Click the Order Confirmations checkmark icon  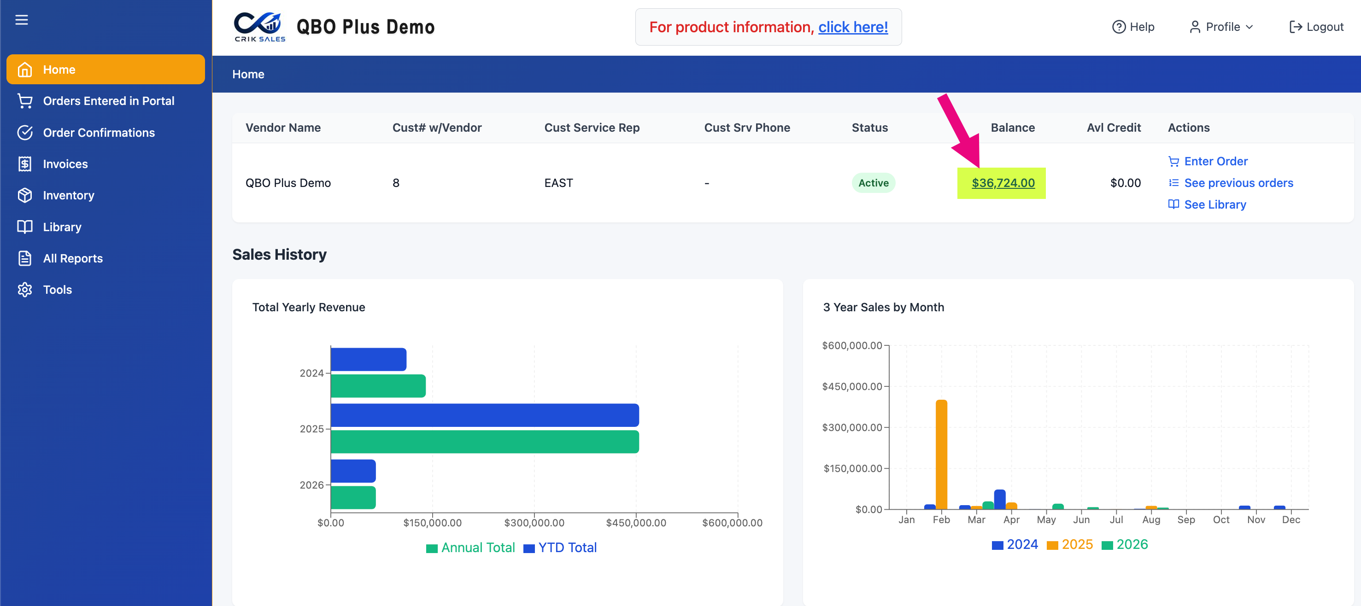25,133
